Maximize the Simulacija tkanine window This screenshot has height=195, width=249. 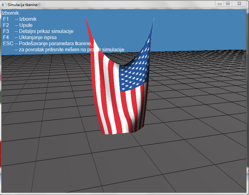228,4
